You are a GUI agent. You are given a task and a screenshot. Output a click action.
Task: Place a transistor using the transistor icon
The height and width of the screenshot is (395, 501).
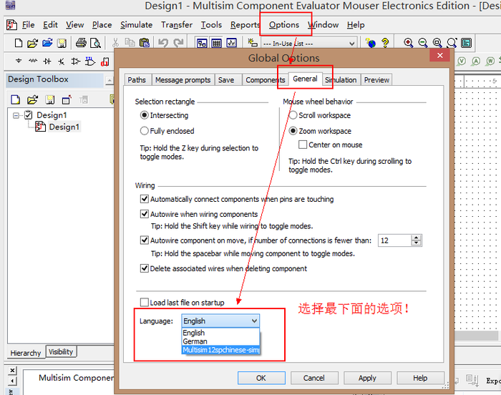[62, 62]
